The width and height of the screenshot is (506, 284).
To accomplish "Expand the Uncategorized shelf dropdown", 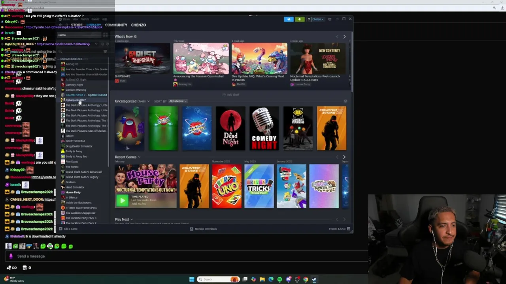I will point(148,101).
